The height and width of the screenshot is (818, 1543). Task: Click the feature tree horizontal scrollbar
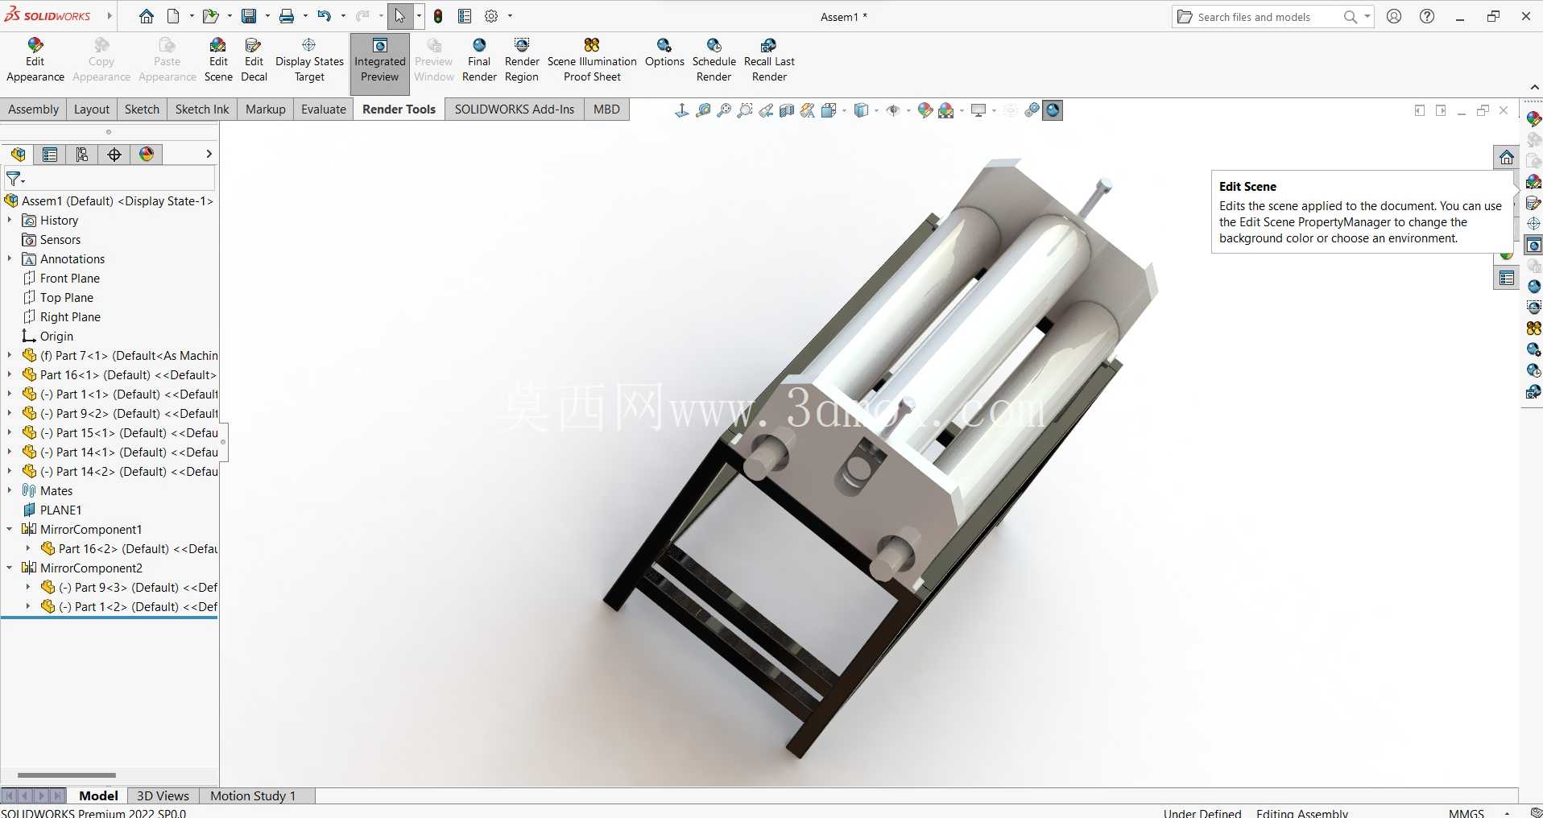click(x=67, y=775)
